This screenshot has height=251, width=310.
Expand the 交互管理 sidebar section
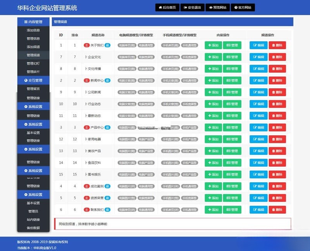(x=33, y=80)
